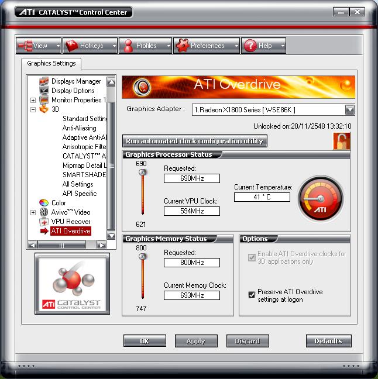Select Adaptive Anti-Aliasing tree item
This screenshot has width=378, height=379.
[84, 137]
